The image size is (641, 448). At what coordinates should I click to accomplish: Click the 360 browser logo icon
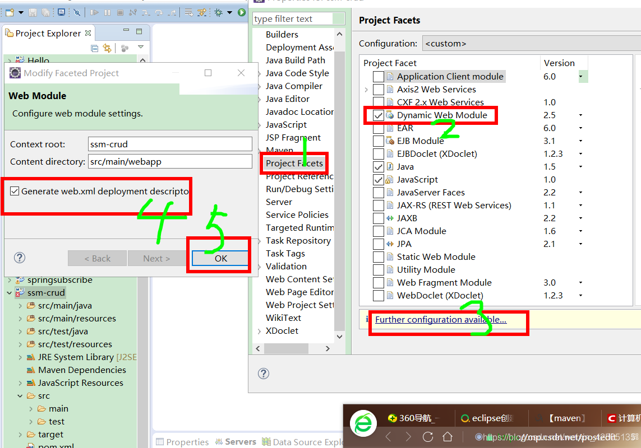(x=363, y=423)
